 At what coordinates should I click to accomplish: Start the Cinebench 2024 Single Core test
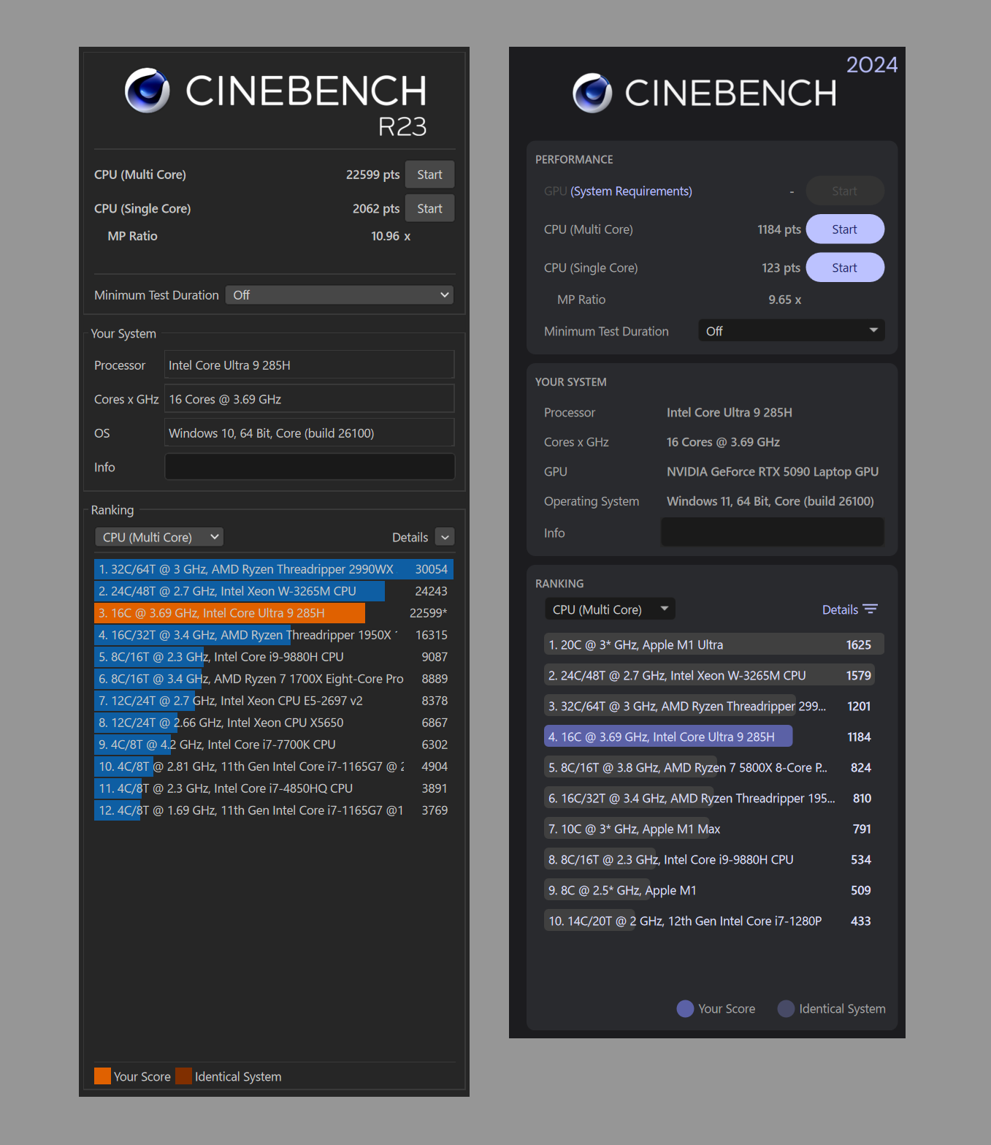[845, 267]
